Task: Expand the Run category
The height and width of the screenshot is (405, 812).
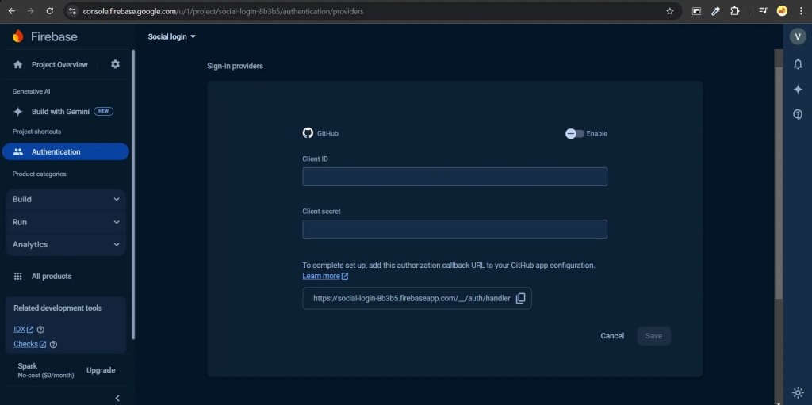Action: coord(66,222)
